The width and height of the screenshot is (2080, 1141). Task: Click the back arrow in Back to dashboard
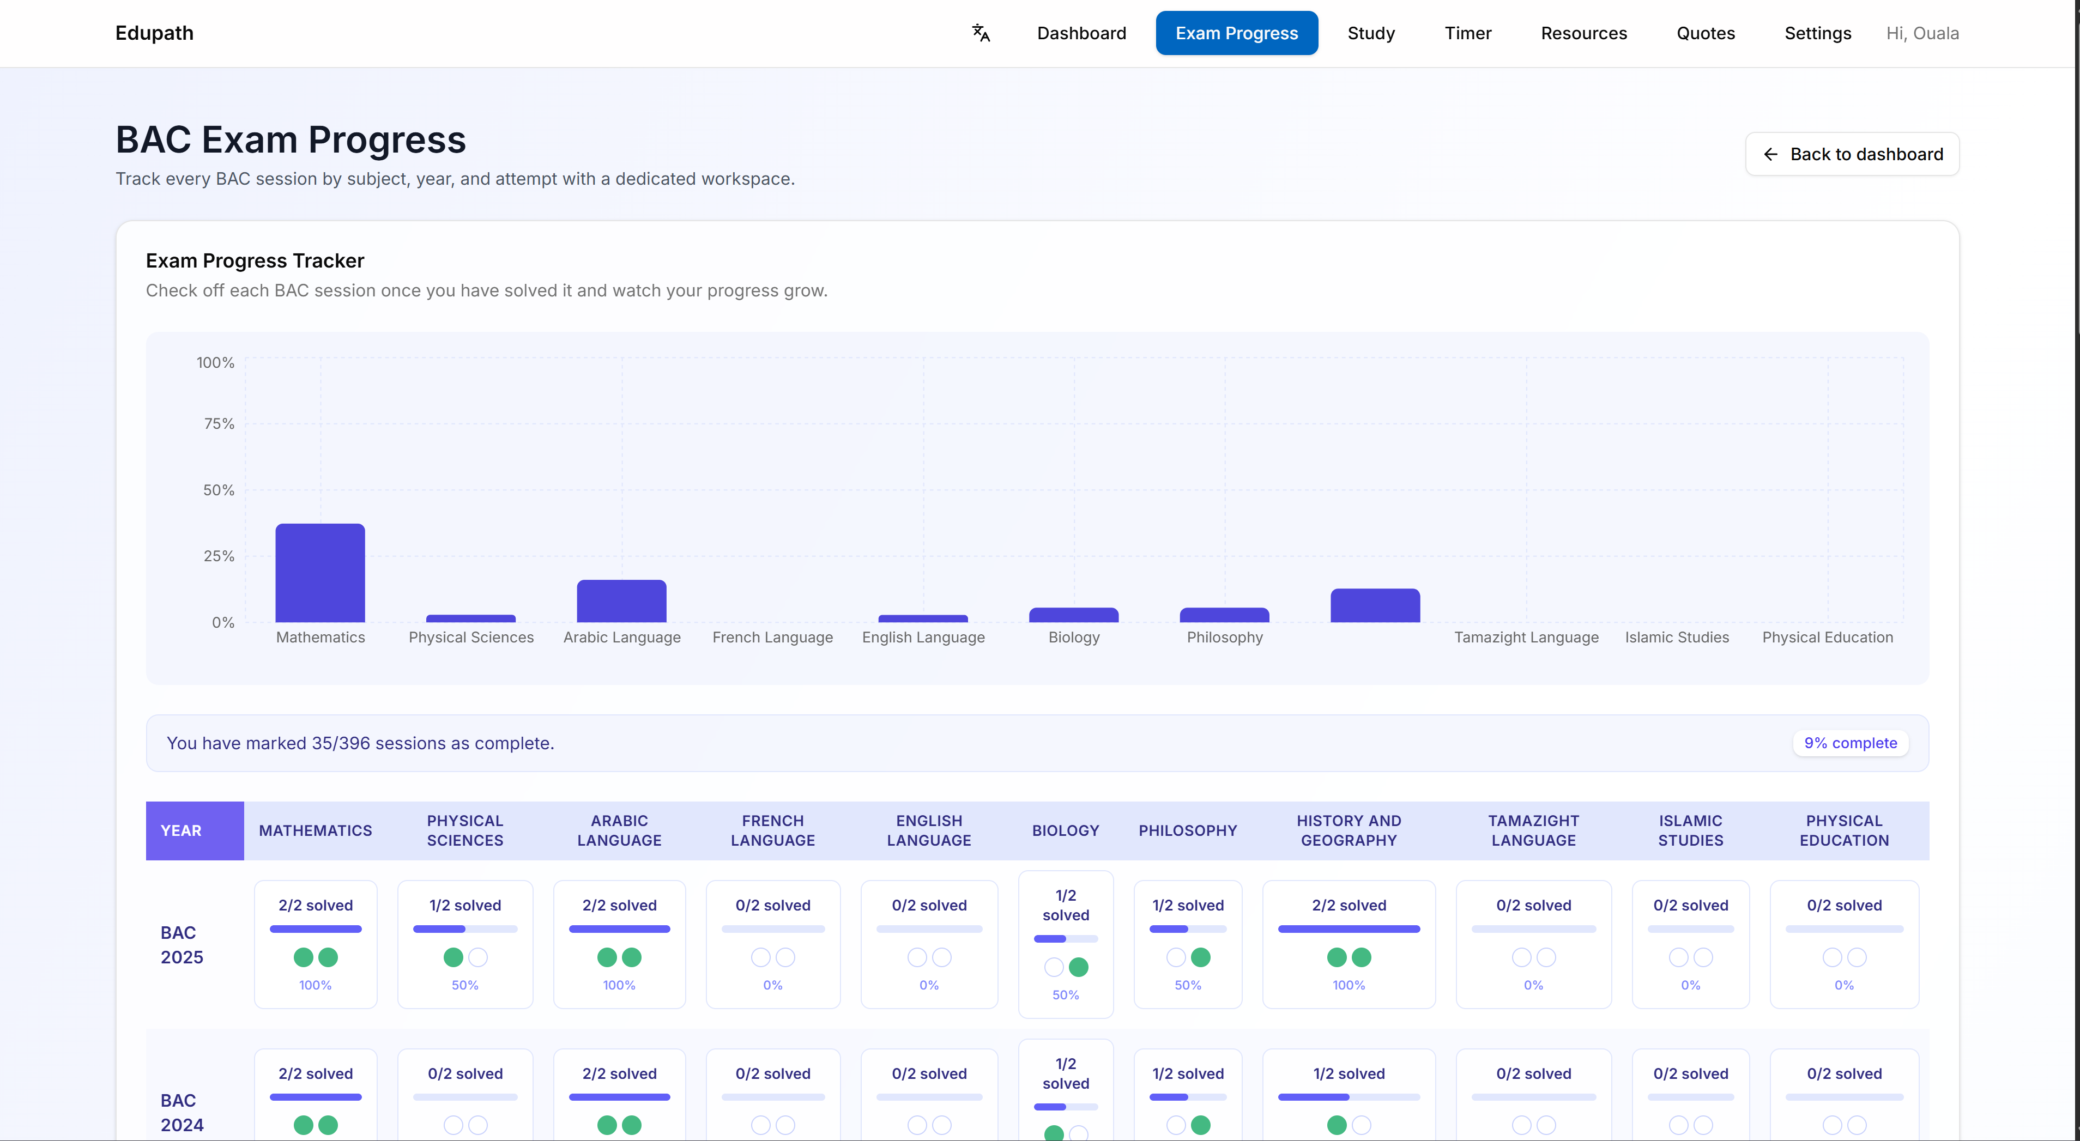pos(1771,154)
